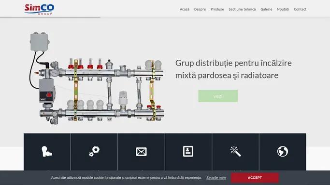Viewport: 330px width, 185px height.
Task: Click the gears tile icon
Action: click(94, 151)
